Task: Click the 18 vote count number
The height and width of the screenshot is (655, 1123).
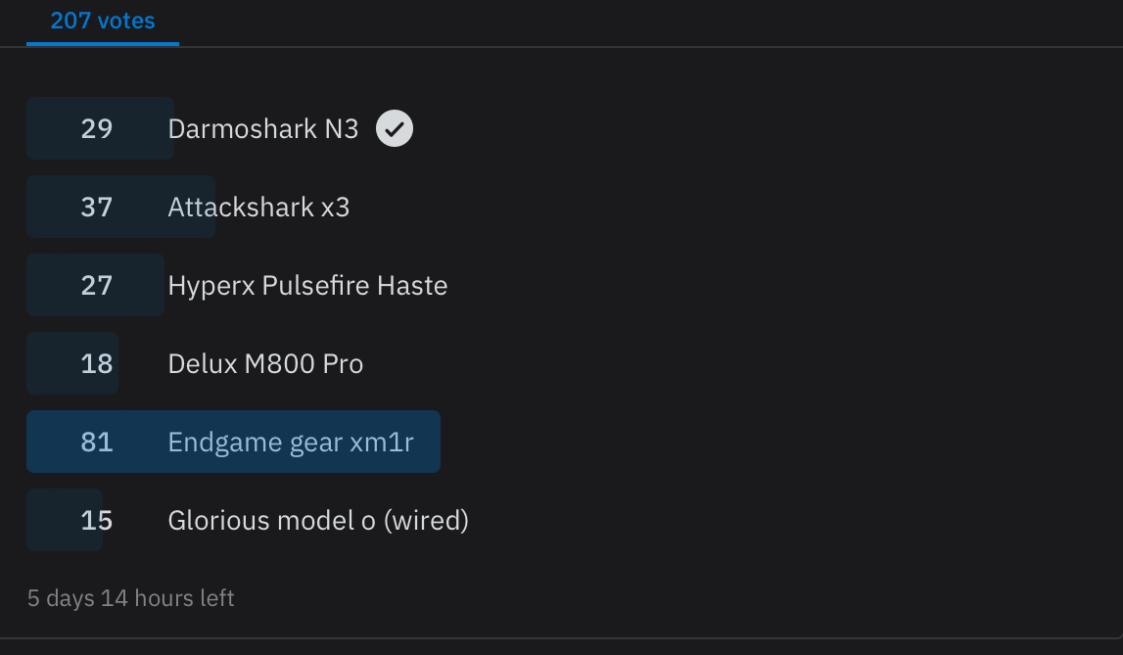Action: 97,363
